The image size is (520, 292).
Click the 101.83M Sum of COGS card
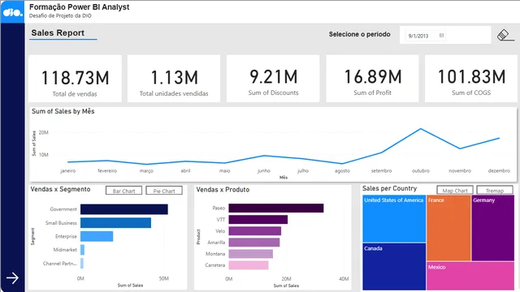471,79
